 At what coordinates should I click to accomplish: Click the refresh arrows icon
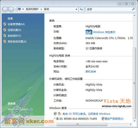(81, 9)
